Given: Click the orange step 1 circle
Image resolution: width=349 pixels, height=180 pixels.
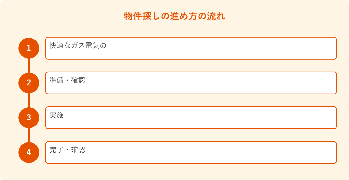Looking at the screenshot, I should point(29,48).
